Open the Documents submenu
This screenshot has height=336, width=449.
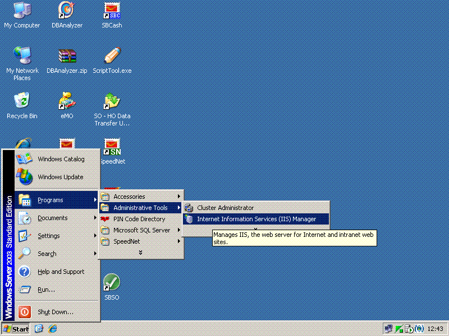click(57, 218)
